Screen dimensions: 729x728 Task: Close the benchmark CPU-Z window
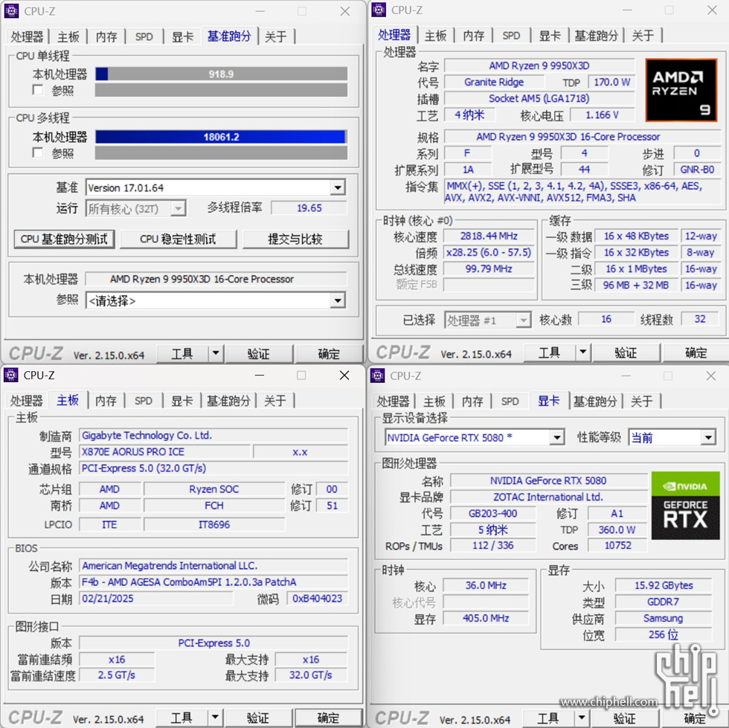coord(344,11)
